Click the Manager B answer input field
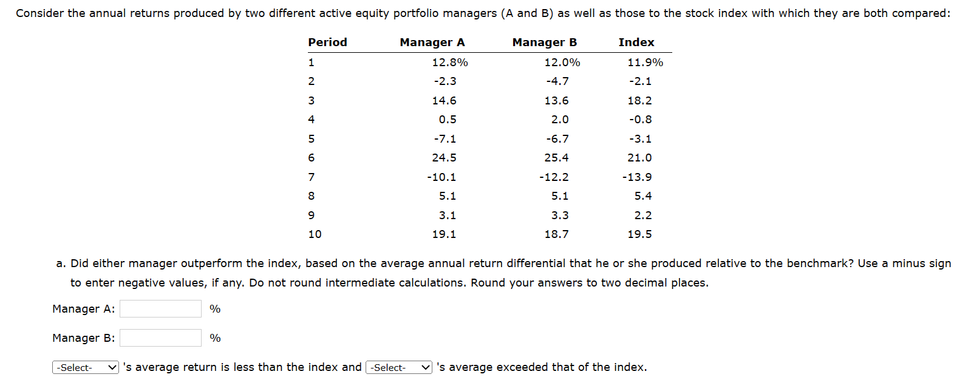The image size is (968, 377). pos(160,338)
